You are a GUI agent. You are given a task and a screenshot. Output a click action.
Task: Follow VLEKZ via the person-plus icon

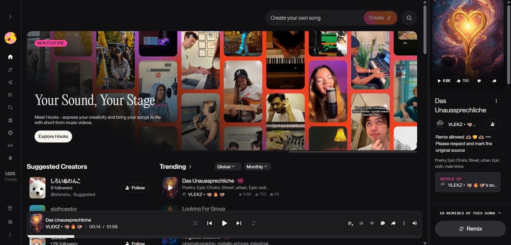[x=493, y=124]
